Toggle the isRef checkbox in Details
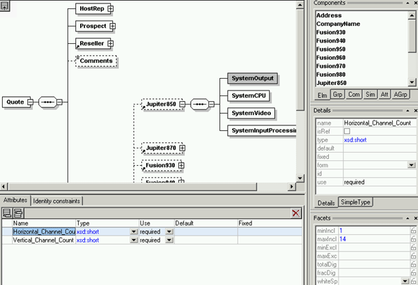The image size is (418, 285). pyautogui.click(x=347, y=131)
